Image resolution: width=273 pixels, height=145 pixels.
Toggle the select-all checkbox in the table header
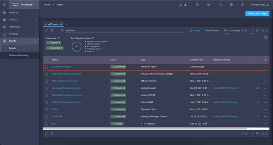[46, 60]
